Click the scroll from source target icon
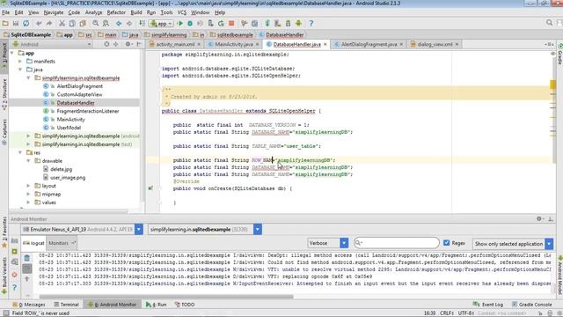The height and width of the screenshot is (317, 563). tap(106, 44)
